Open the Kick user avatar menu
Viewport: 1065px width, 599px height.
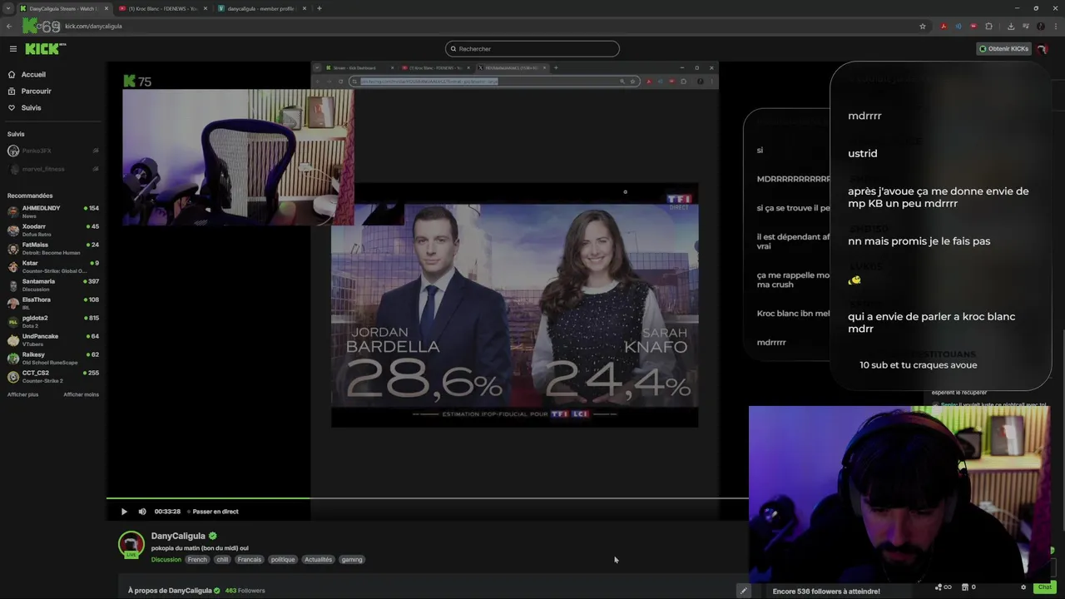(1042, 49)
